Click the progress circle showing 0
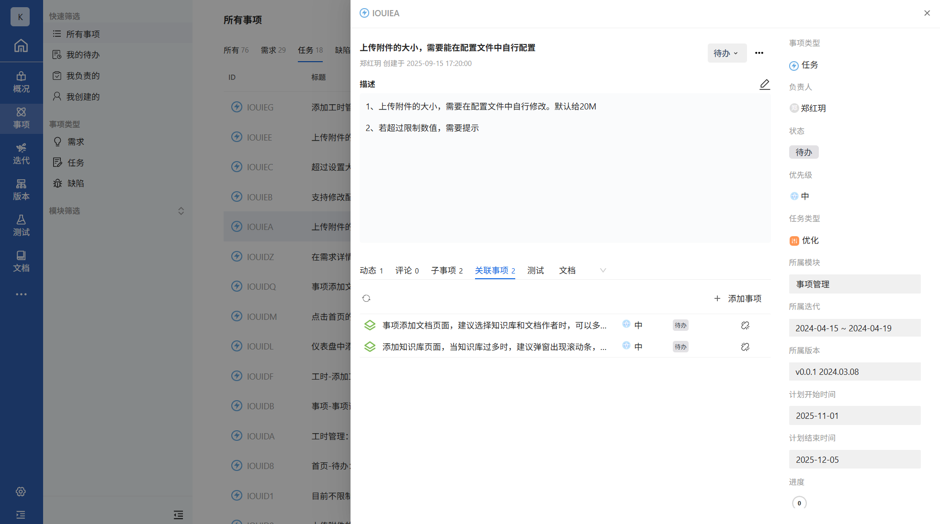Viewport: 940px width, 524px height. tap(799, 503)
